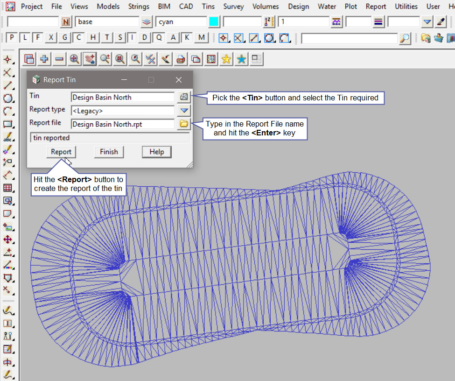Toggle the M snap button

(201, 38)
